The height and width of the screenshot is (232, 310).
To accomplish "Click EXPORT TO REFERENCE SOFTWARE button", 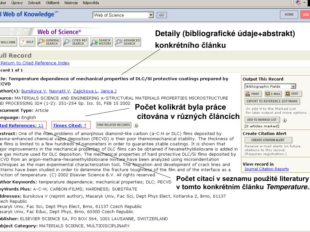I will tap(272, 101).
